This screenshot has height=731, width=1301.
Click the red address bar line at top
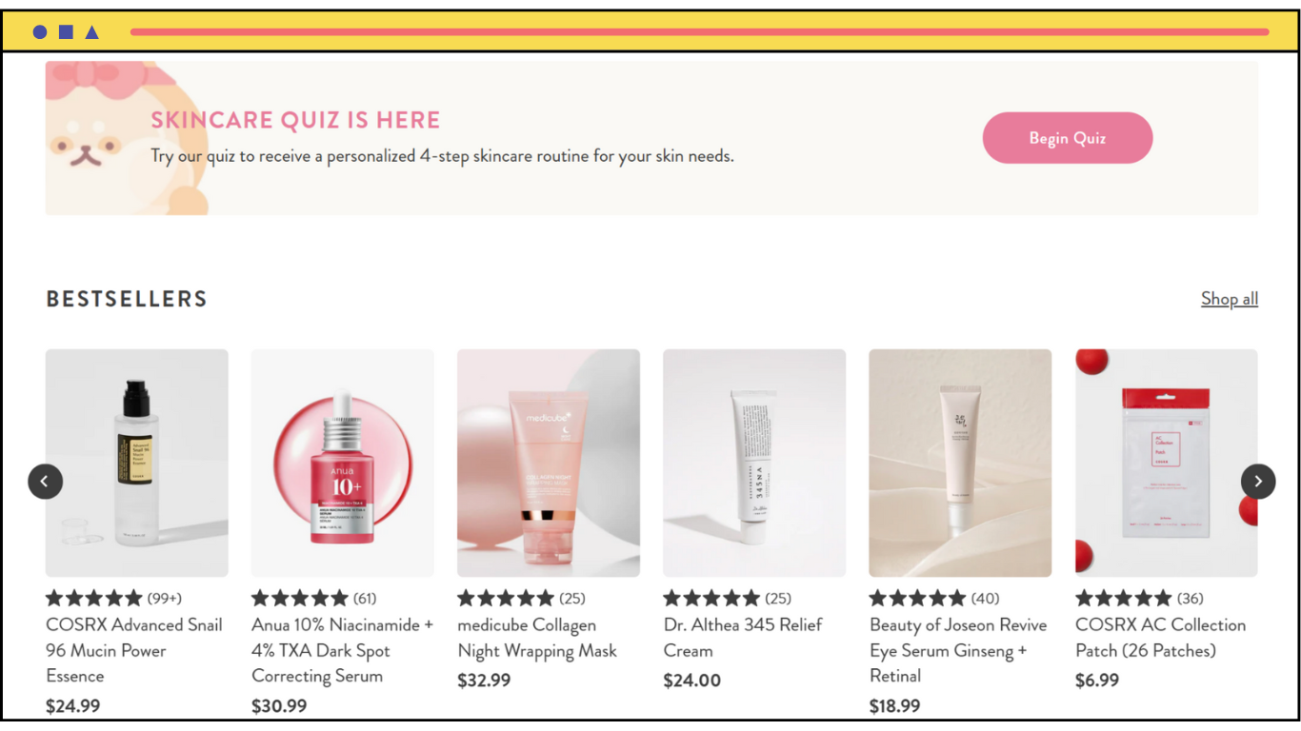(x=699, y=32)
